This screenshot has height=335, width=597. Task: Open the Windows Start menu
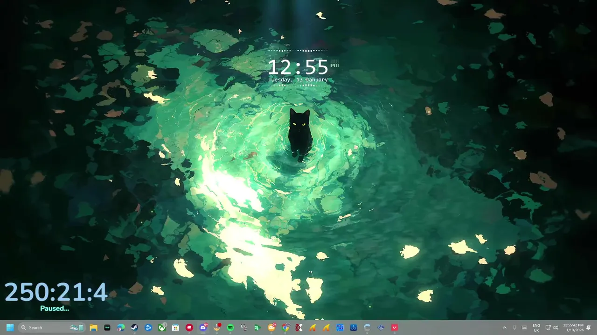coord(10,328)
